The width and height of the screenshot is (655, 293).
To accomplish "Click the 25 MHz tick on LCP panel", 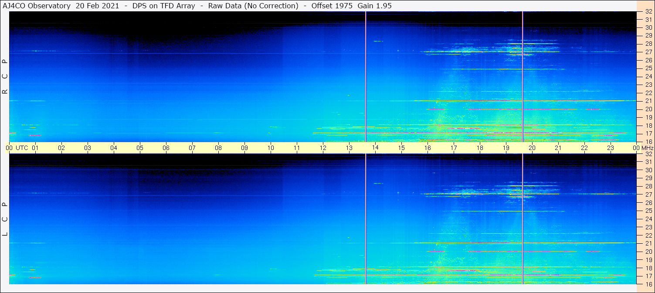I will (x=648, y=211).
